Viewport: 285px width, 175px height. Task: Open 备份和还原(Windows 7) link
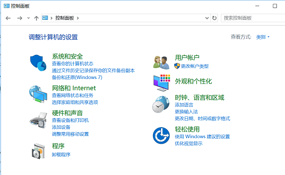pos(77,78)
